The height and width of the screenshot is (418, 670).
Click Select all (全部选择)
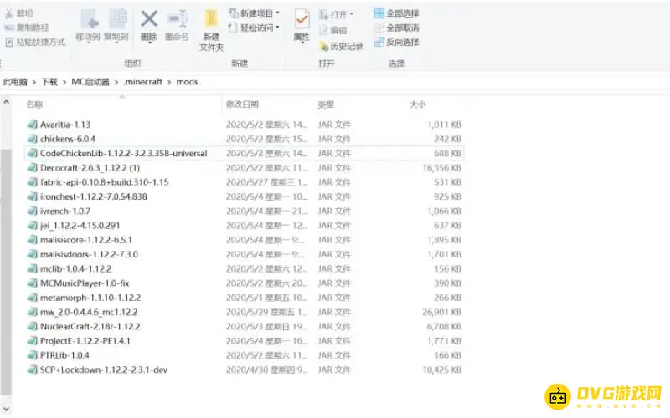point(396,13)
